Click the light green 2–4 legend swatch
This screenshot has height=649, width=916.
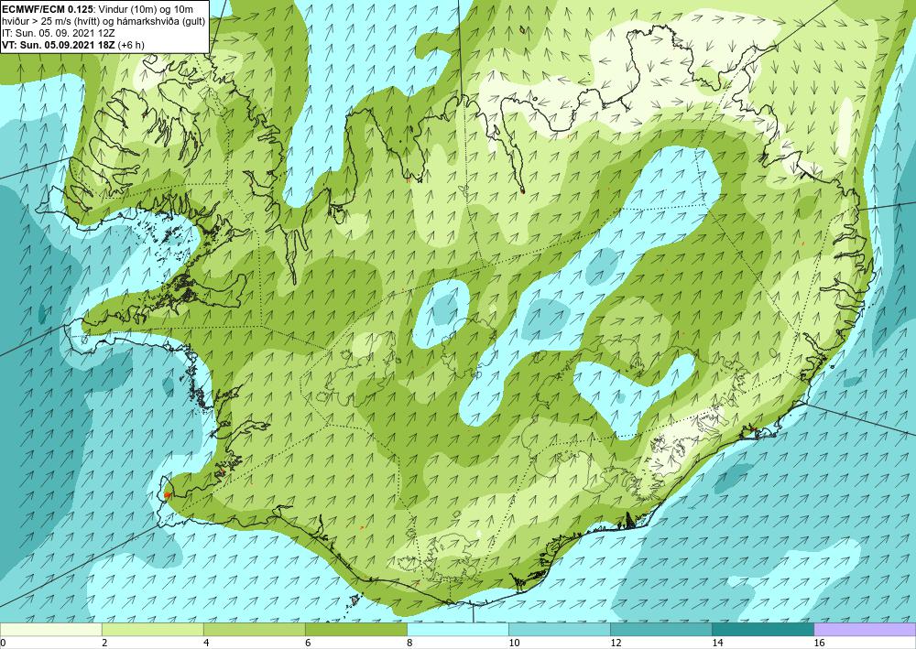152,630
